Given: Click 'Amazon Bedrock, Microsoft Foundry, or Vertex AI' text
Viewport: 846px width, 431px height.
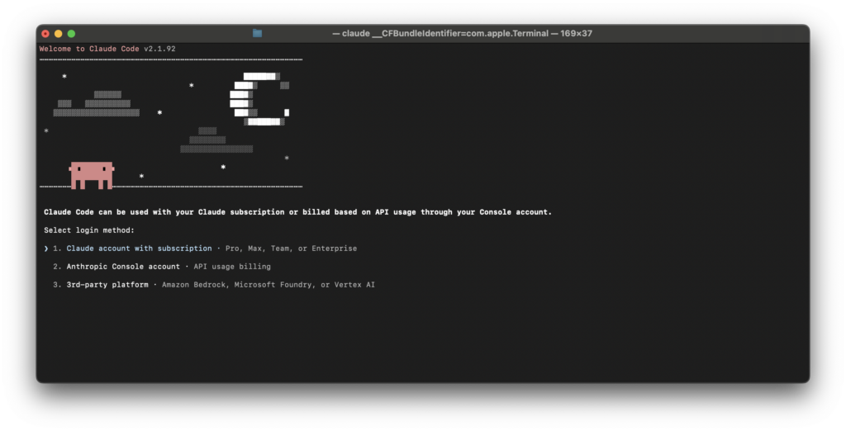Looking at the screenshot, I should point(269,285).
